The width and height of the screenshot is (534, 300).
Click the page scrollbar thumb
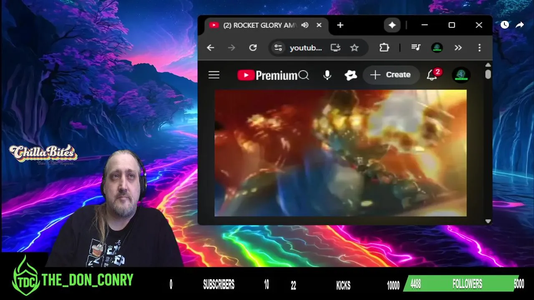(x=488, y=74)
